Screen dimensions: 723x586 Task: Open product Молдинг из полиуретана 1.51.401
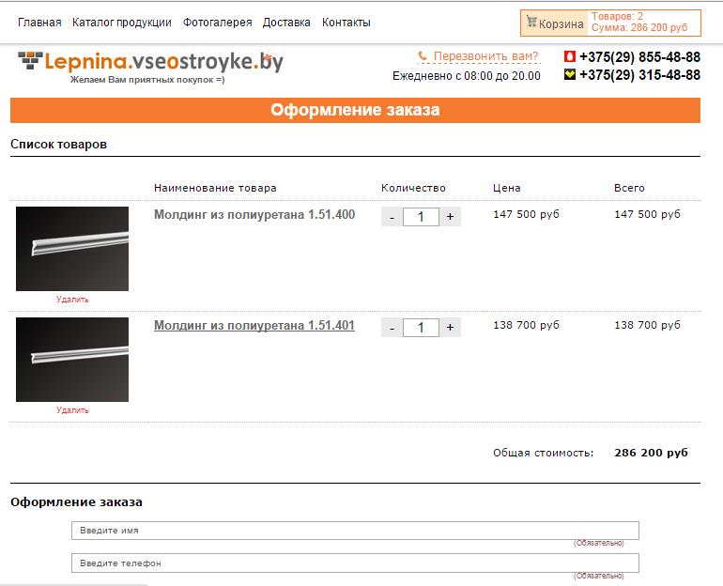coord(254,325)
